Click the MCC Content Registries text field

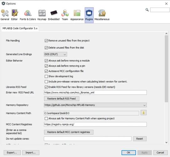click(95, 124)
